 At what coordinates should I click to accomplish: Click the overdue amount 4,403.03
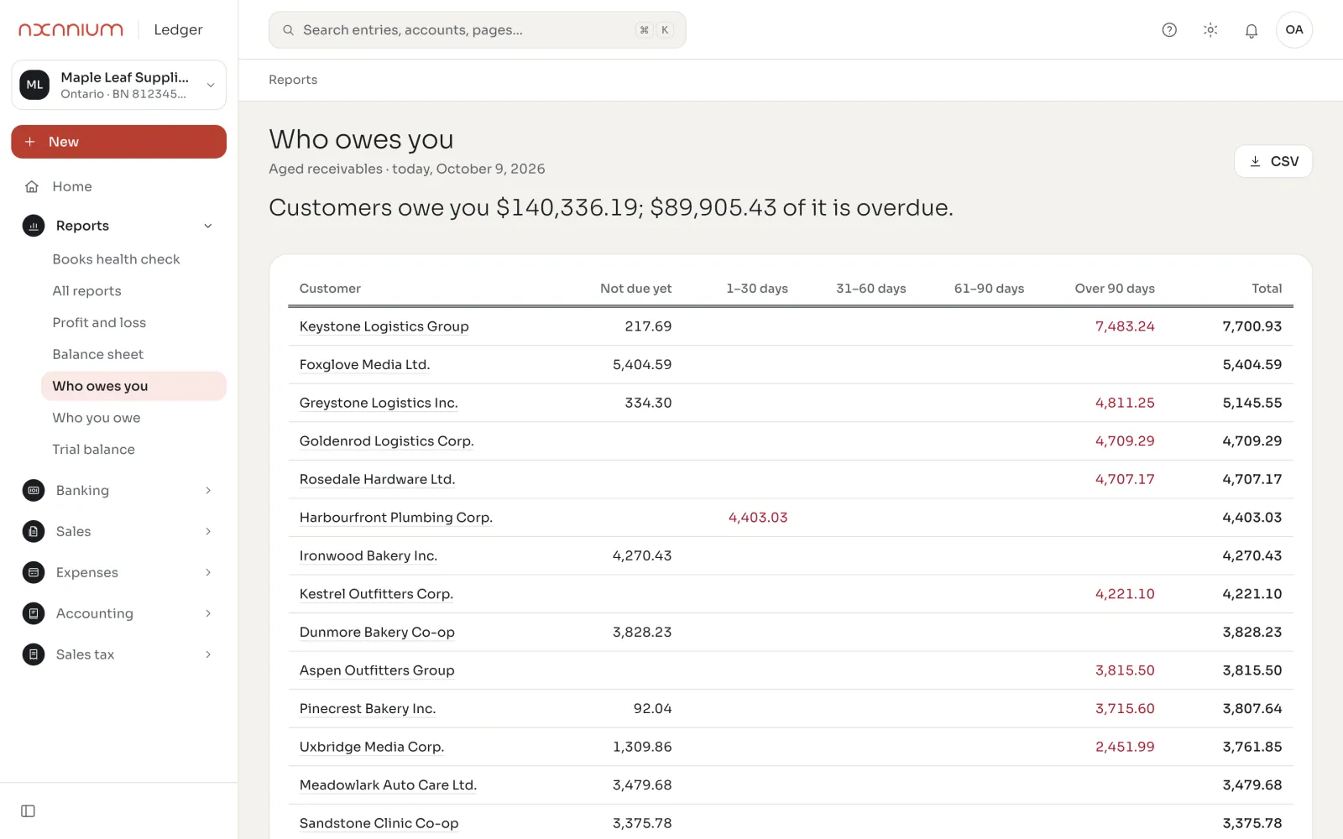(758, 518)
